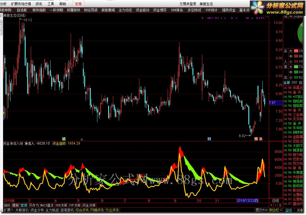Select the 指标 tab
This screenshot has height=215, width=306.
click(x=7, y=205)
